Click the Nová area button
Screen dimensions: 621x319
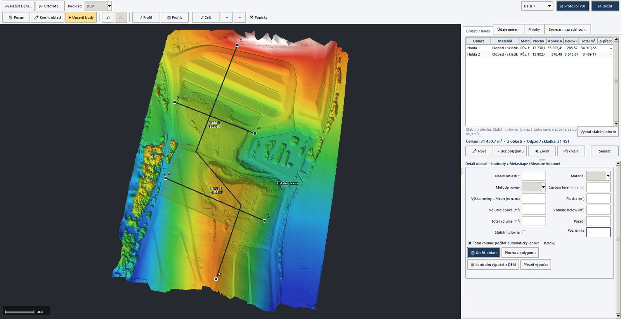(x=479, y=151)
